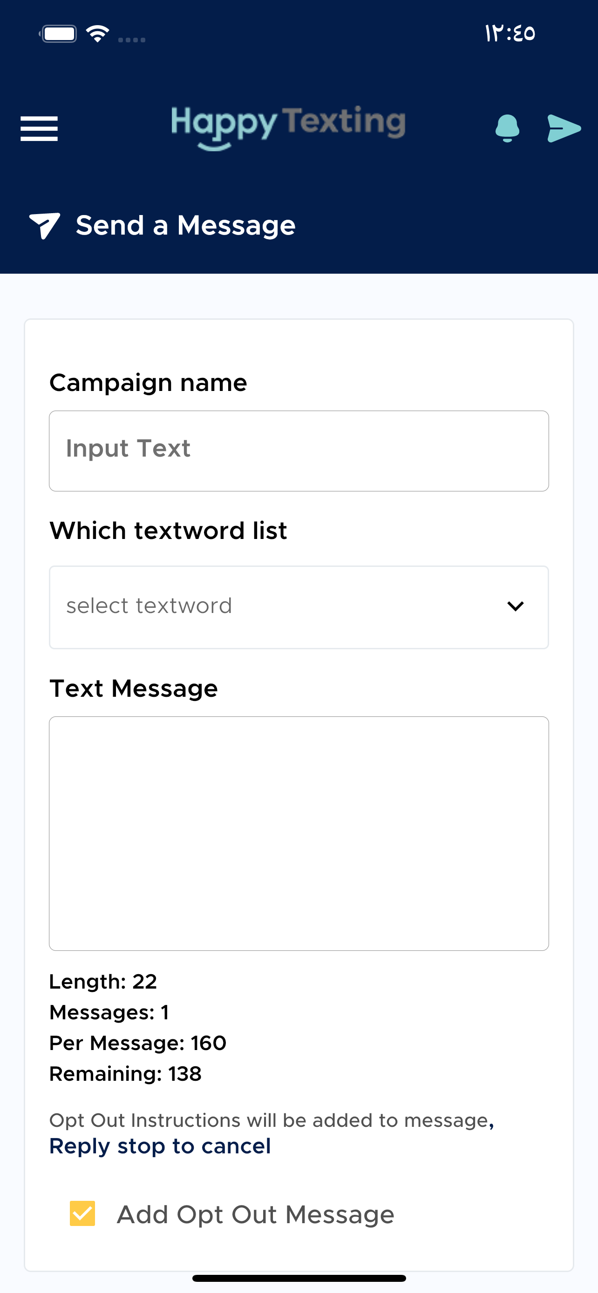The width and height of the screenshot is (598, 1293).
Task: Tap the Remaining: 138 counter
Action: tap(126, 1074)
